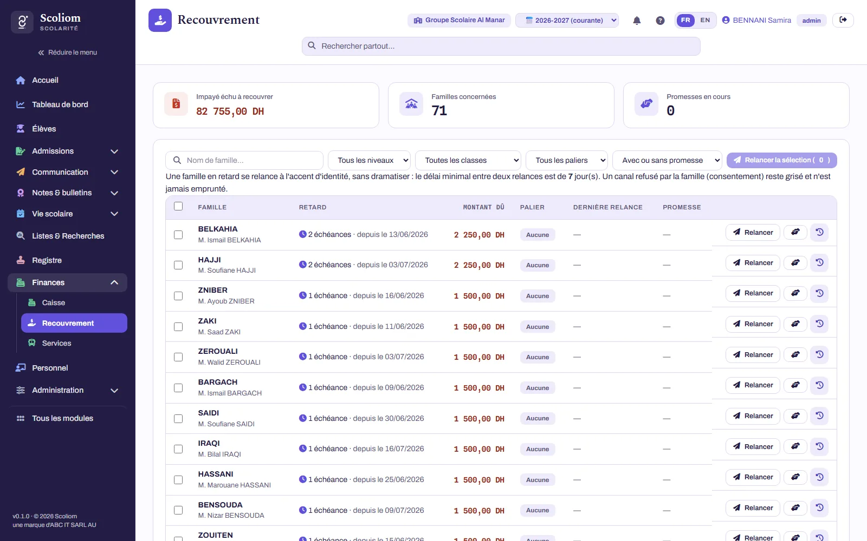Open promise handshake icon for BELKAHIA row
The image size is (867, 541).
pyautogui.click(x=795, y=232)
